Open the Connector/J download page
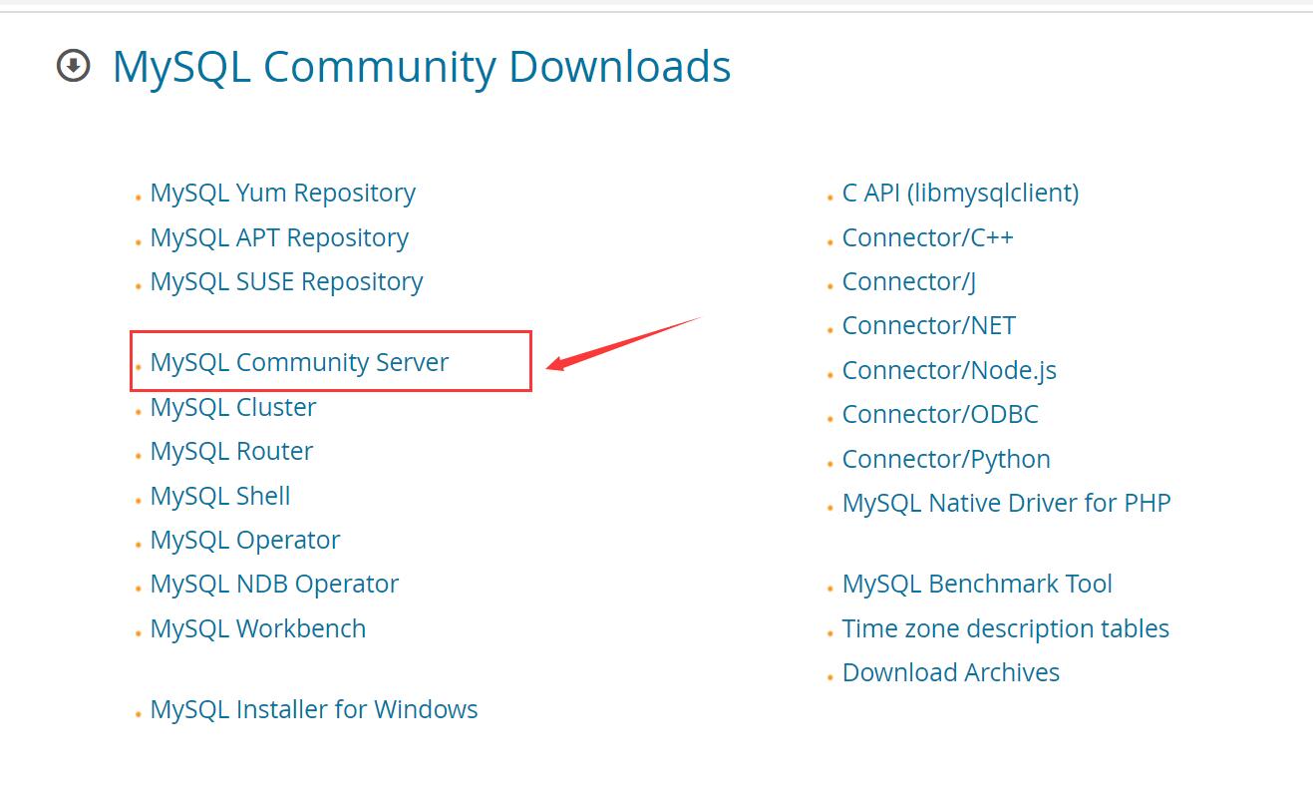The width and height of the screenshot is (1313, 801). (x=908, y=281)
